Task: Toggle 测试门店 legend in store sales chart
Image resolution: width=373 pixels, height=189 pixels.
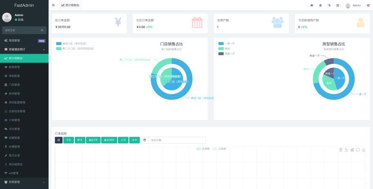Action: click(x=72, y=43)
